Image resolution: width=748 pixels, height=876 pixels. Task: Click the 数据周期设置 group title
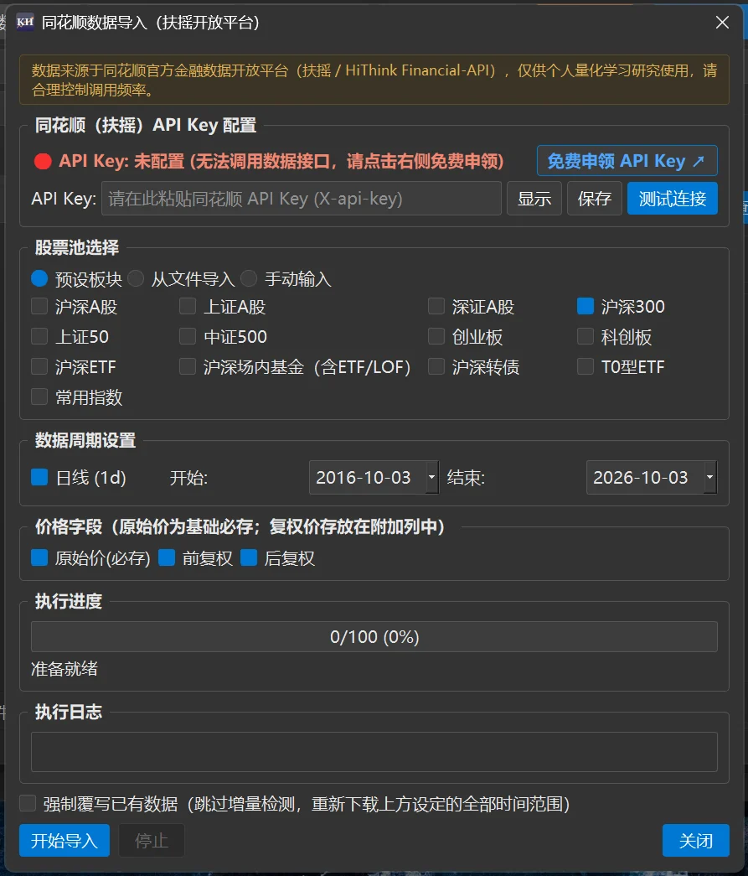click(85, 440)
